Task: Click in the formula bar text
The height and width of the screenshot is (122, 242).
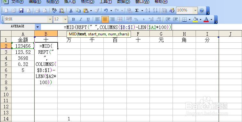Action: tap(117, 27)
